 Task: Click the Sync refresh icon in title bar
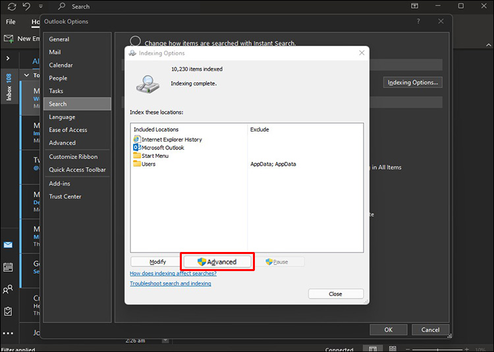click(12, 7)
